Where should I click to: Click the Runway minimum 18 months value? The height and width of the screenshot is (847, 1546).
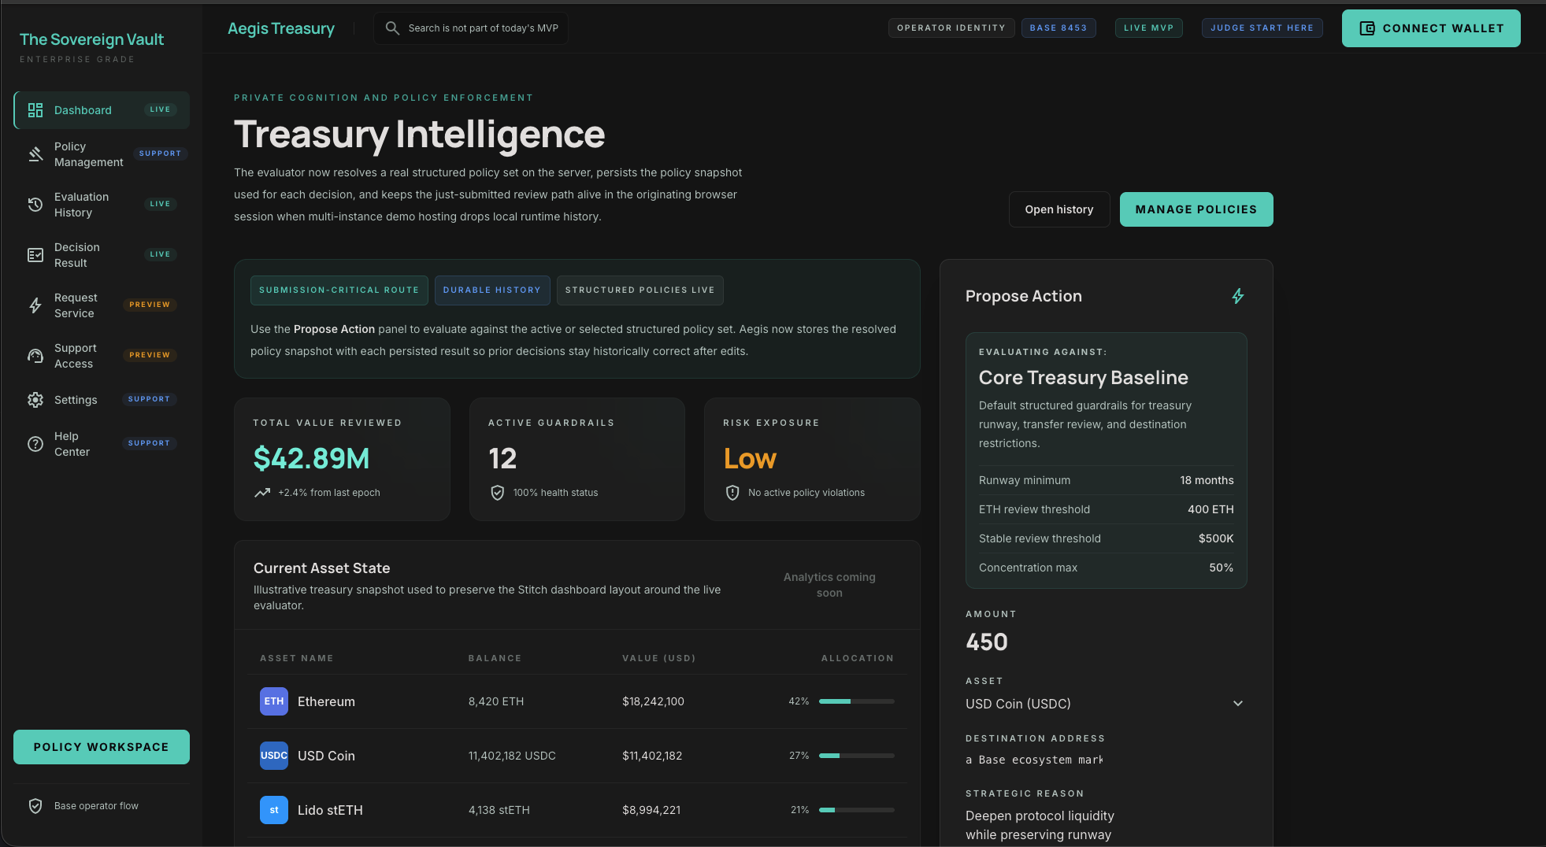[x=1207, y=480]
